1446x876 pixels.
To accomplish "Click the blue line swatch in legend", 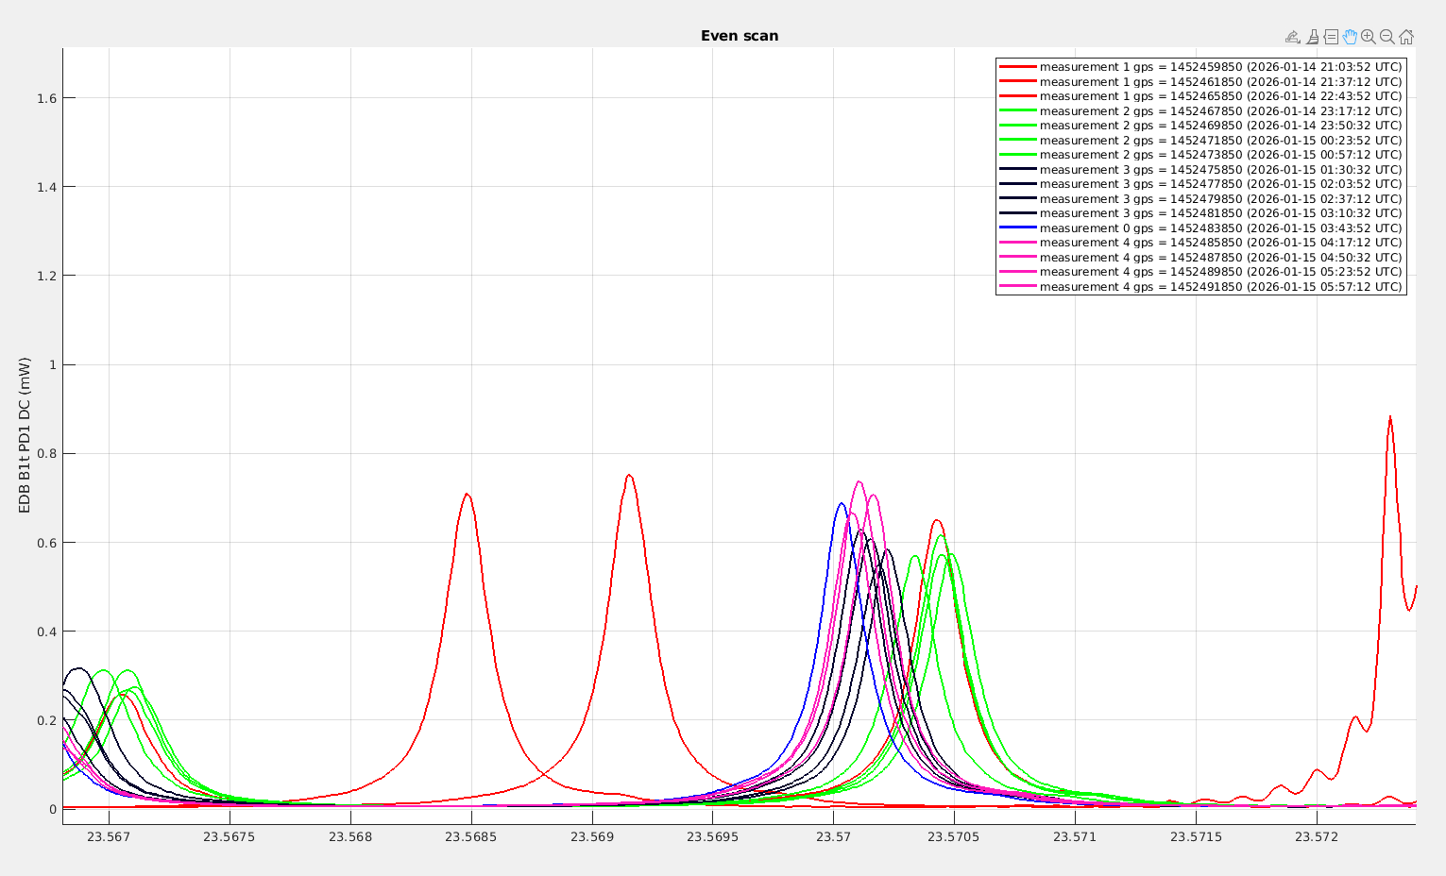I will [x=1018, y=228].
